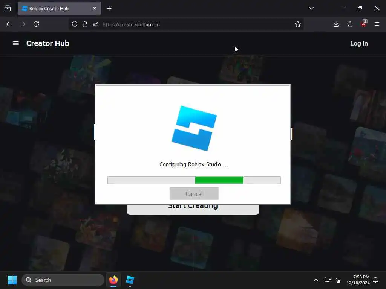Image resolution: width=386 pixels, height=289 pixels.
Task: Switch to Firefox in the taskbar
Action: pyautogui.click(x=113, y=280)
